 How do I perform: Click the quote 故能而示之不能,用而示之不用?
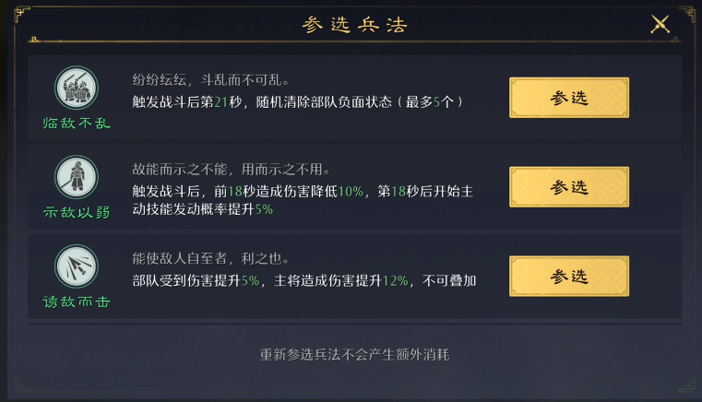(231, 170)
